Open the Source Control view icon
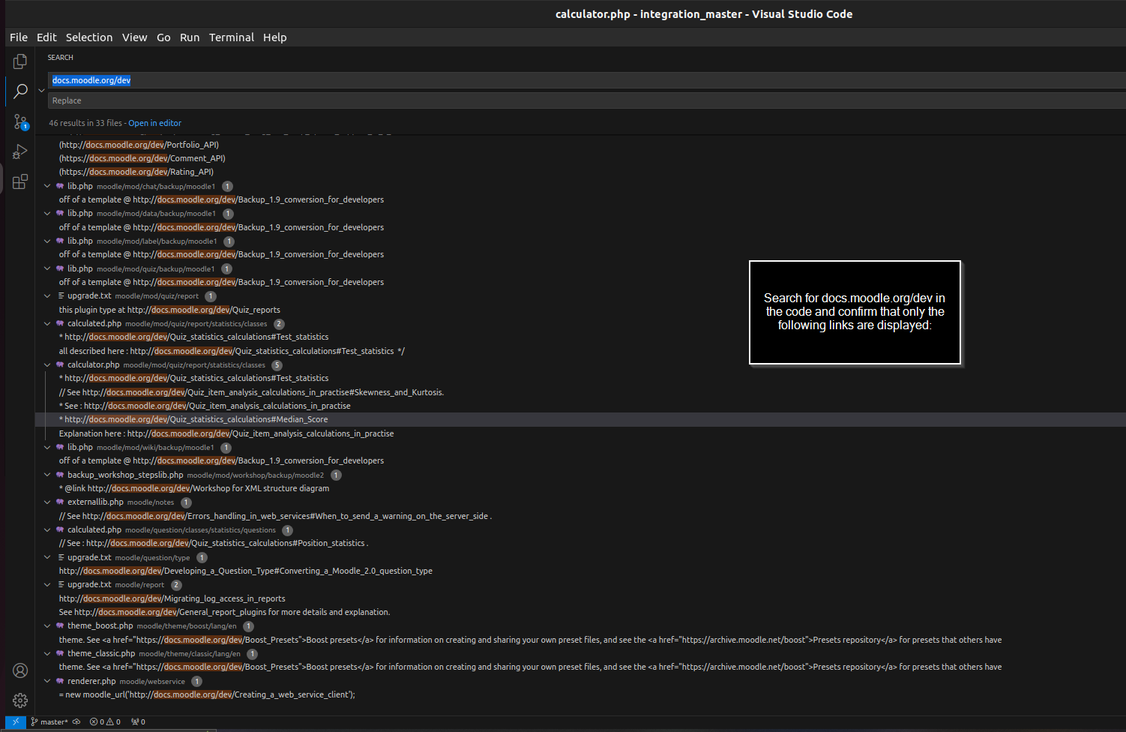The height and width of the screenshot is (732, 1126). pyautogui.click(x=20, y=121)
